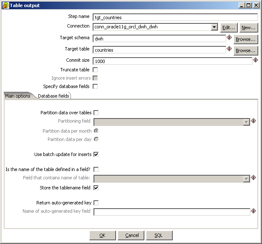Click variable icon beside auto-generated key field
The width and height of the screenshot is (262, 244).
tap(254, 211)
